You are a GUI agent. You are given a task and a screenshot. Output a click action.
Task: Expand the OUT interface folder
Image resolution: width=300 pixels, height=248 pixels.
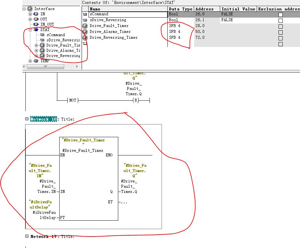click(x=30, y=19)
